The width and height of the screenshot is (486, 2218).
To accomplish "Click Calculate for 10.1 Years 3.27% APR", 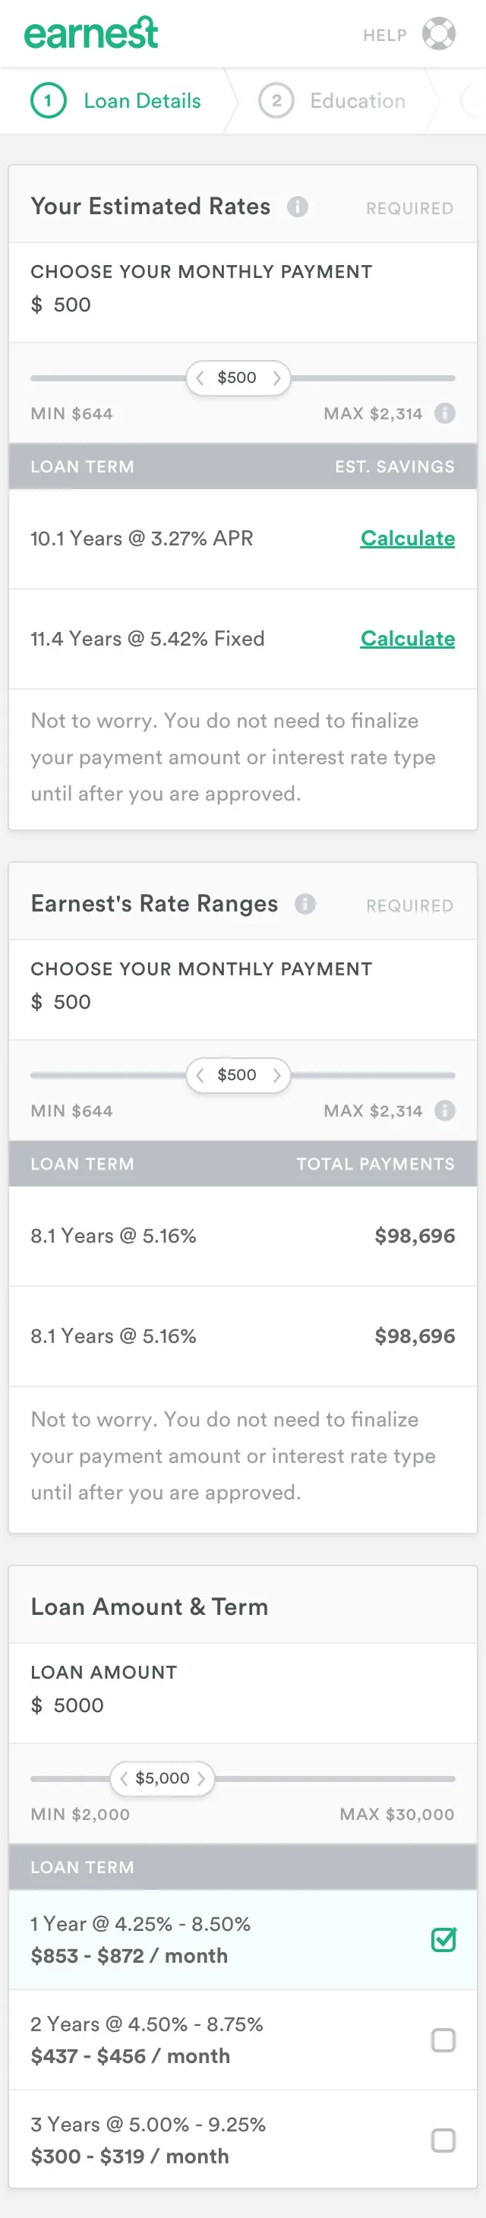I will pyautogui.click(x=408, y=539).
